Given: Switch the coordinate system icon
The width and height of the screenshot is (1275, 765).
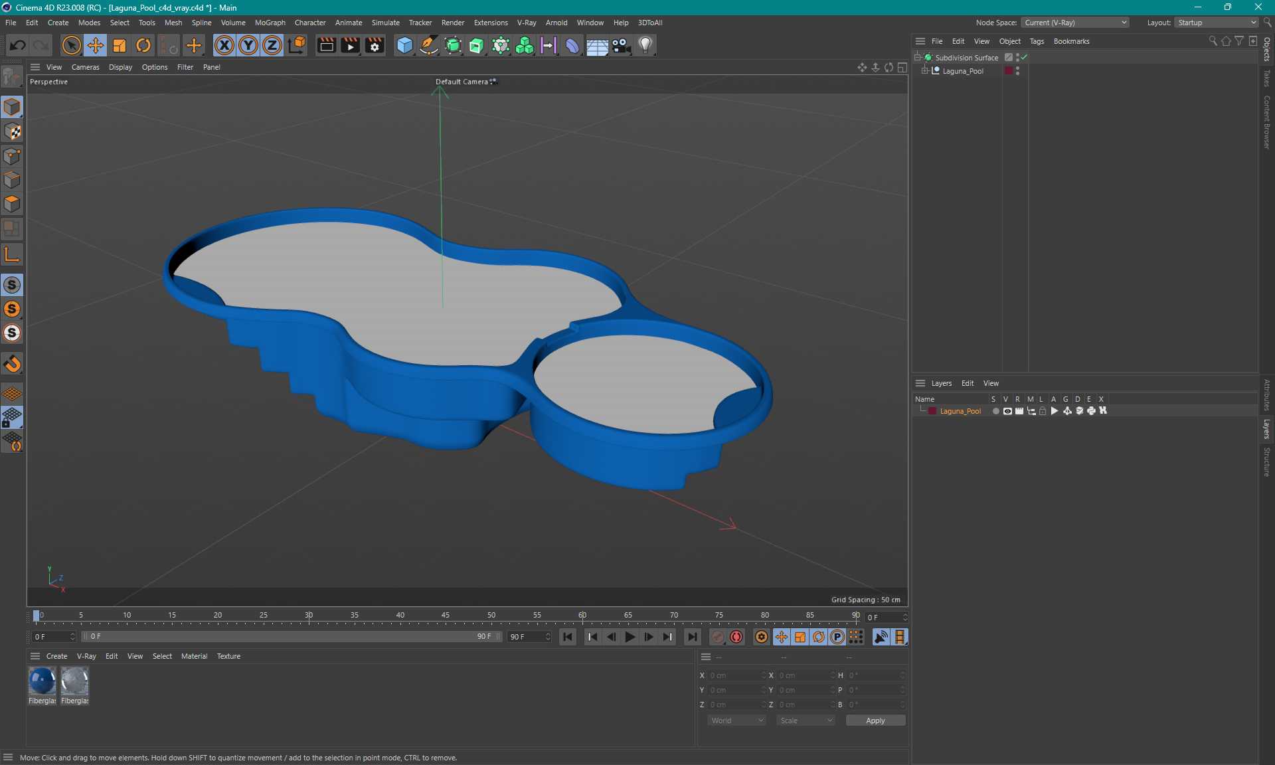Looking at the screenshot, I should [x=297, y=45].
